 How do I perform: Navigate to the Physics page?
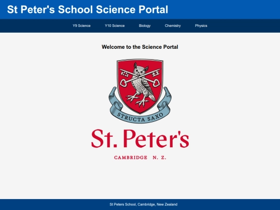point(201,26)
